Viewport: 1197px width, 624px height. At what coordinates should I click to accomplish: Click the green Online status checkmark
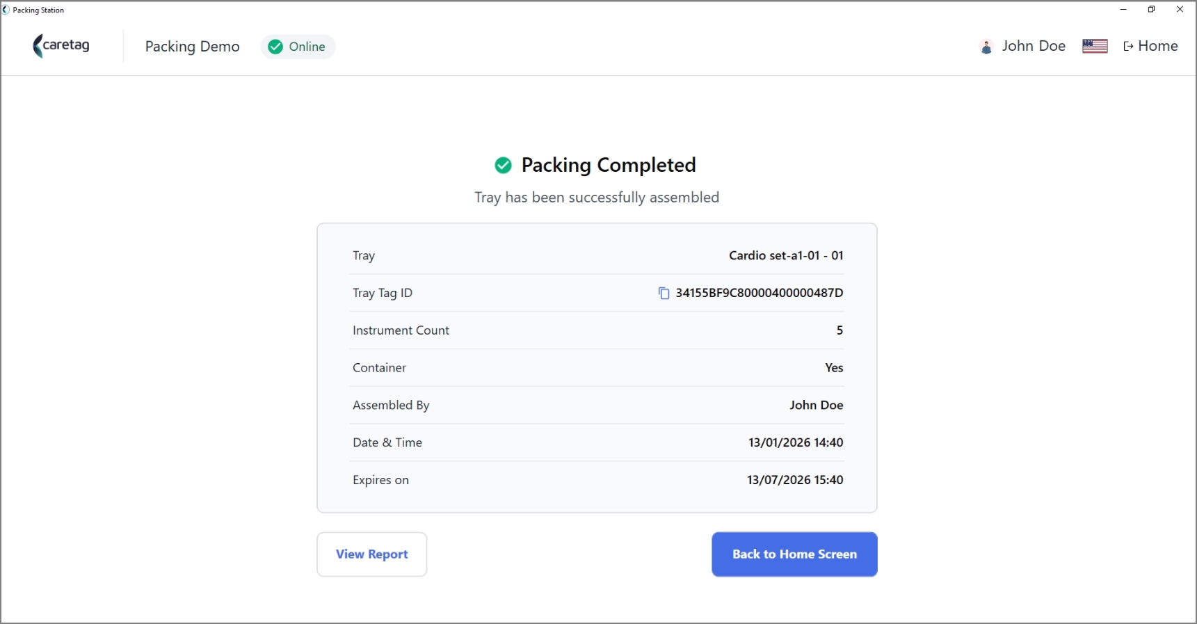[275, 47]
